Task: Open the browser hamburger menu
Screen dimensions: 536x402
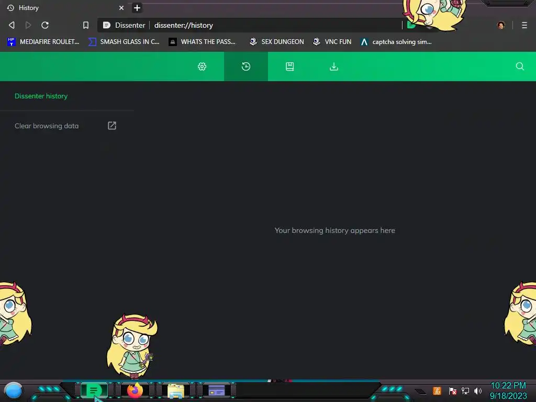Action: 524,25
